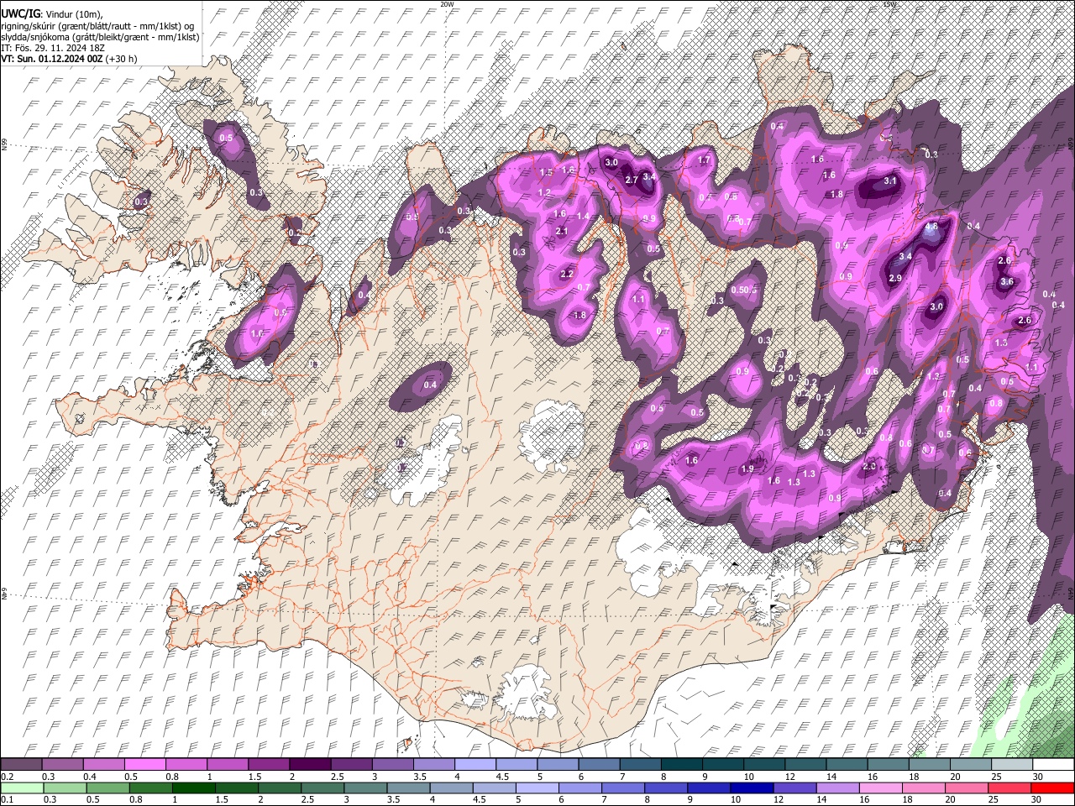
Task: Click the '2.7' precipitation value on the map
Action: (x=632, y=180)
